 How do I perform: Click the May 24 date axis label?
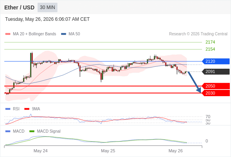[40, 151]
